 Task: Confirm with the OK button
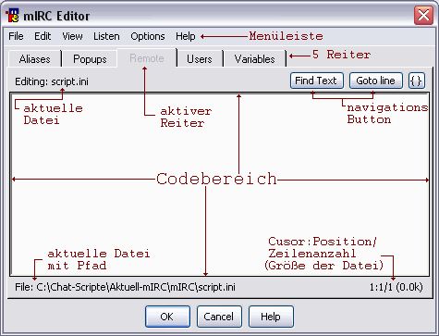tap(167, 317)
